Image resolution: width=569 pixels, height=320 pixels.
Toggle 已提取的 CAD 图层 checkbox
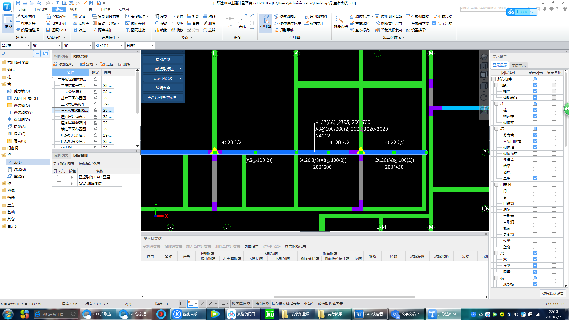pyautogui.click(x=59, y=177)
